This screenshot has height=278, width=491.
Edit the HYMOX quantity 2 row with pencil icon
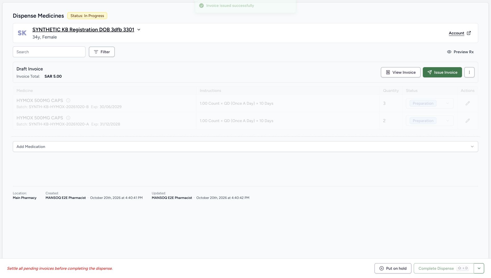pyautogui.click(x=467, y=121)
